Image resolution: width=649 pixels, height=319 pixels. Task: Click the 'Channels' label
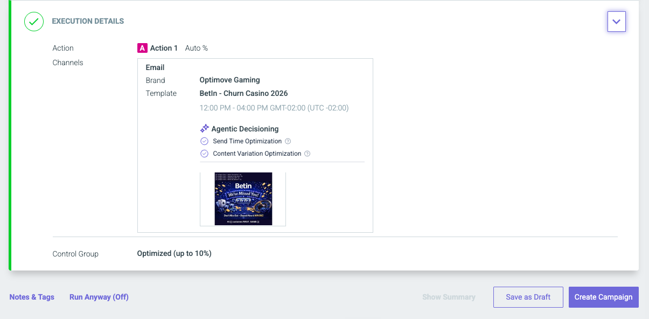tap(68, 63)
